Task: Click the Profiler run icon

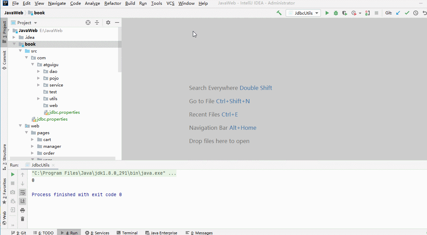Action: pos(354,13)
